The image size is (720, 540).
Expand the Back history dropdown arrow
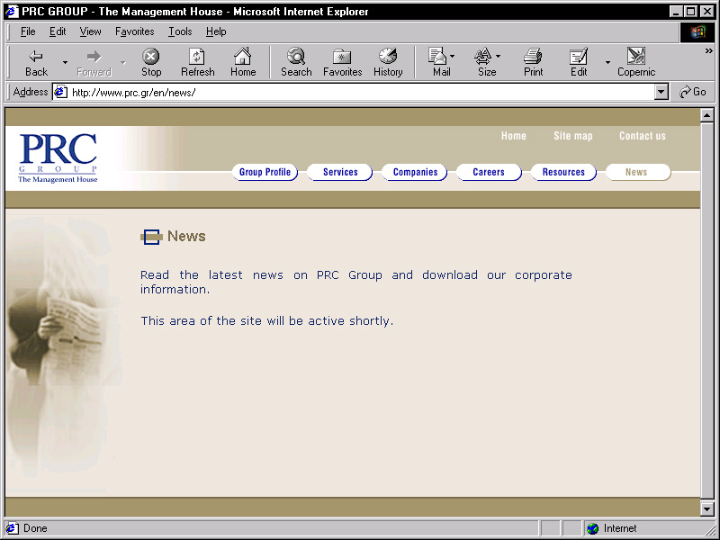[x=65, y=62]
